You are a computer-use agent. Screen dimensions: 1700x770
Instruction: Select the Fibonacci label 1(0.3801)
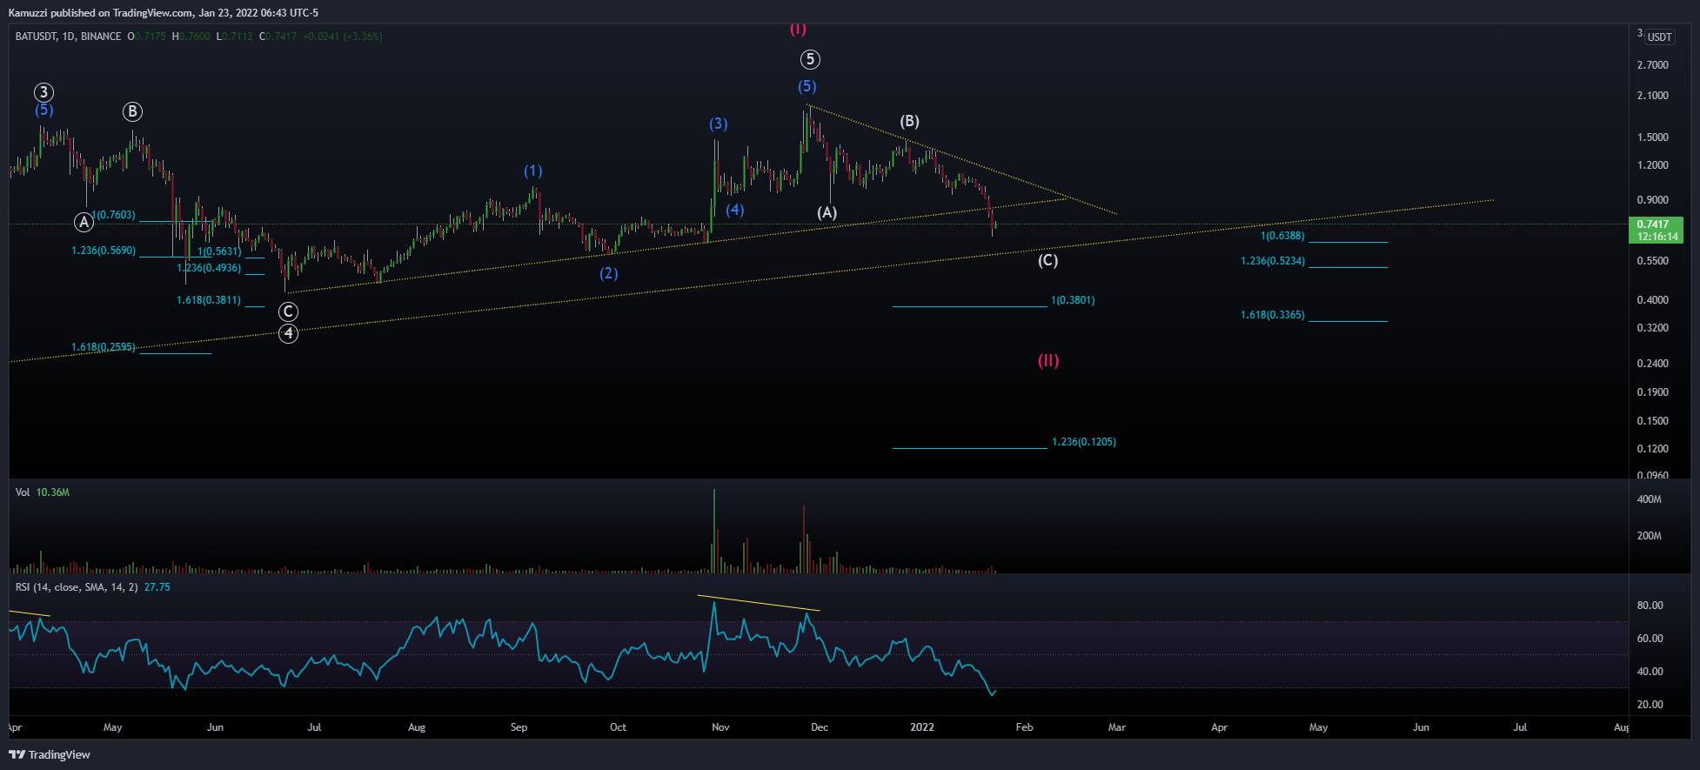[x=1074, y=300]
